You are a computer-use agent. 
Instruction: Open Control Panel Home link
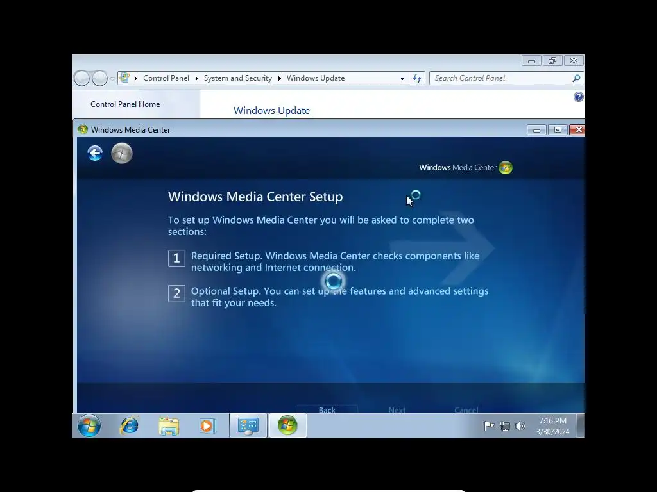125,104
